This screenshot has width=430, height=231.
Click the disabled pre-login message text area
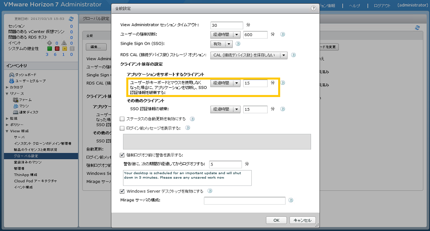pyautogui.click(x=217, y=142)
